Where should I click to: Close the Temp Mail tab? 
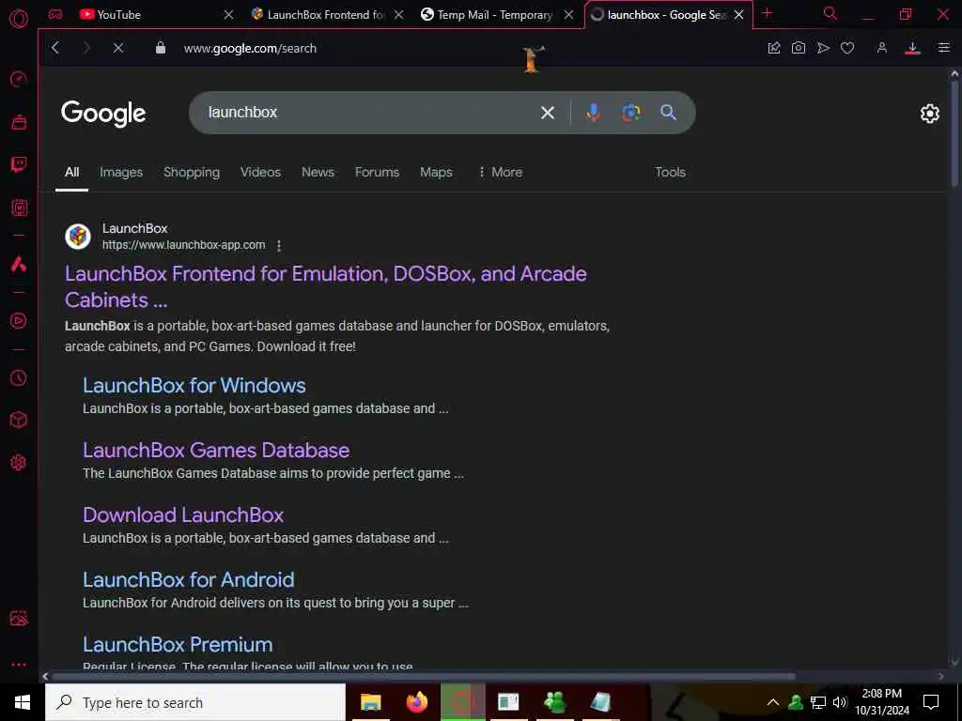coord(568,14)
